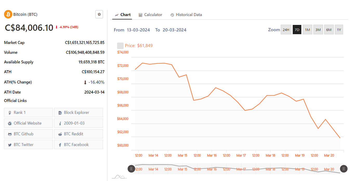Switch to the Calculator tab
The width and height of the screenshot is (353, 181).
coord(153,15)
